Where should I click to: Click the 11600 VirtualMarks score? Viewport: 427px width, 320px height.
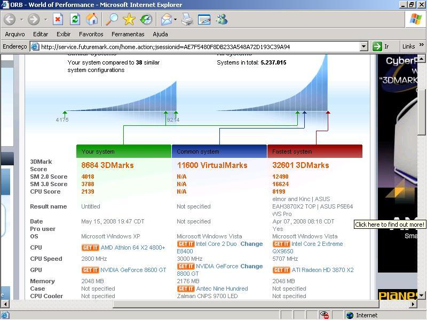[x=212, y=165]
